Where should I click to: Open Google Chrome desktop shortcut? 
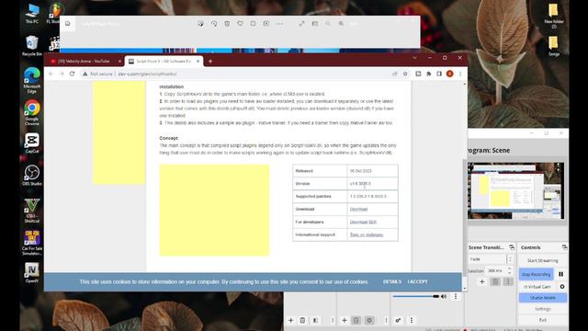pos(32,112)
